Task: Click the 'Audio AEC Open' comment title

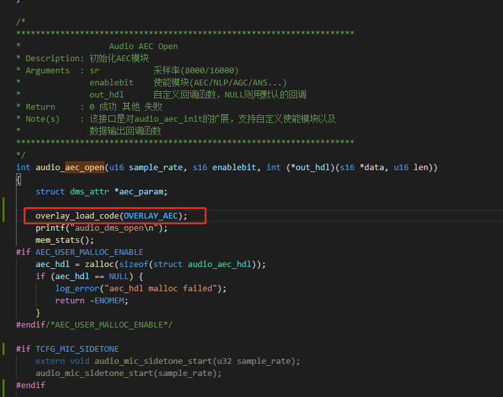Action: 143,47
